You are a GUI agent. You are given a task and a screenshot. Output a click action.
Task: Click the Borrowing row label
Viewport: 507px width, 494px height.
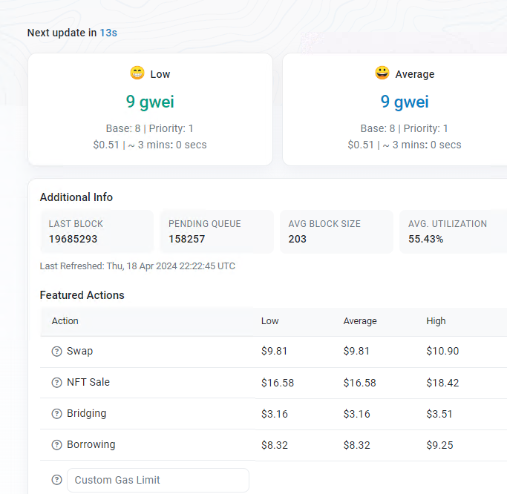(x=91, y=445)
